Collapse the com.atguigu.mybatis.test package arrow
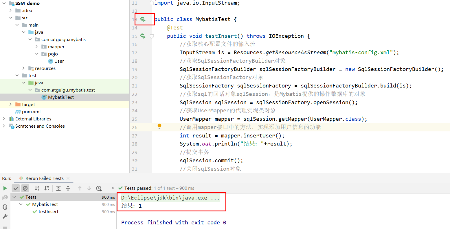The height and width of the screenshot is (229, 450). (x=30, y=90)
